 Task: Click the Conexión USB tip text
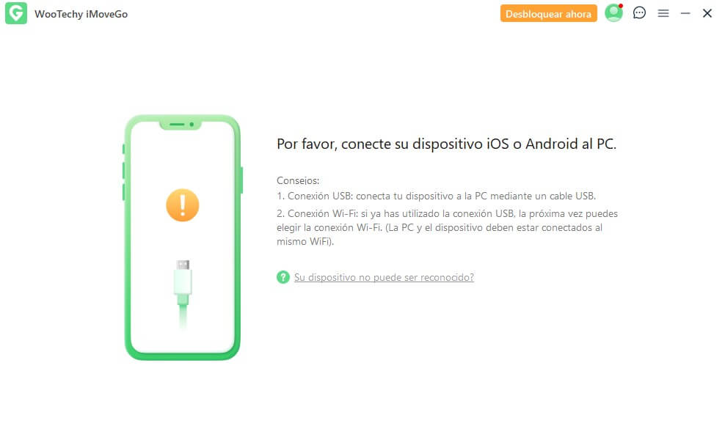436,196
